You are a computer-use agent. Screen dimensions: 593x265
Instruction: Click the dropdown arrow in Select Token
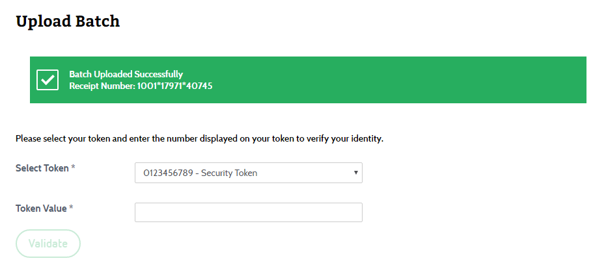click(x=355, y=173)
